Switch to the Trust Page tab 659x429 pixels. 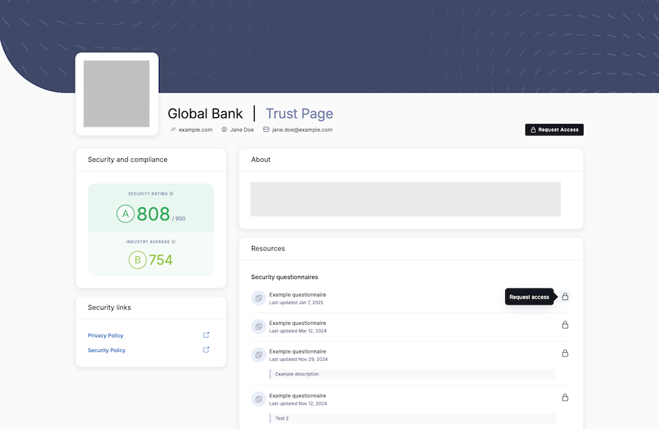pos(299,113)
